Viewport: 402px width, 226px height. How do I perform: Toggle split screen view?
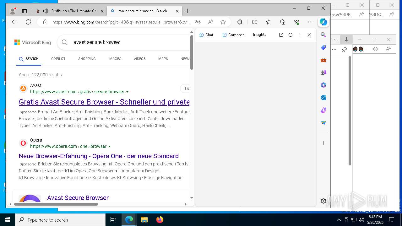[255, 22]
